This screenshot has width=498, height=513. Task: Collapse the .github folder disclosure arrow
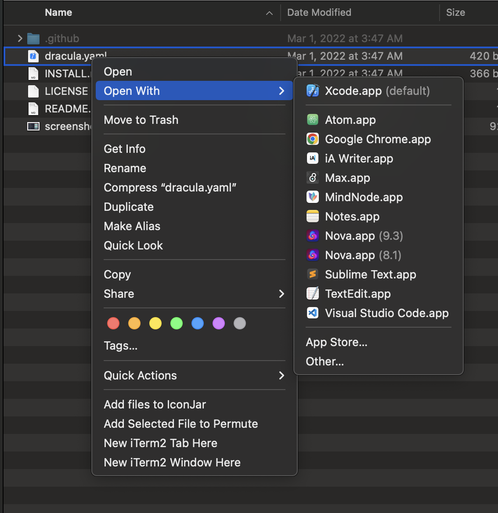click(x=20, y=38)
